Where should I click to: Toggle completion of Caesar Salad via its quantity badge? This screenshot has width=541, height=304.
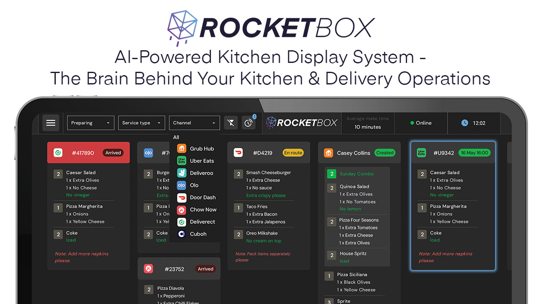(58, 173)
